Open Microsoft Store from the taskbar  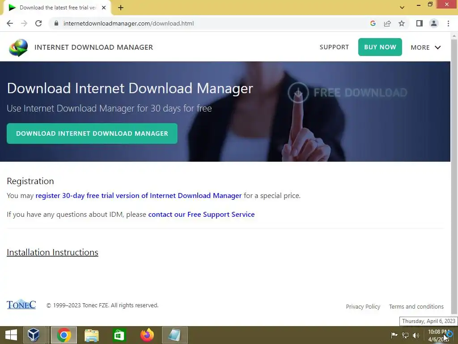click(x=119, y=335)
